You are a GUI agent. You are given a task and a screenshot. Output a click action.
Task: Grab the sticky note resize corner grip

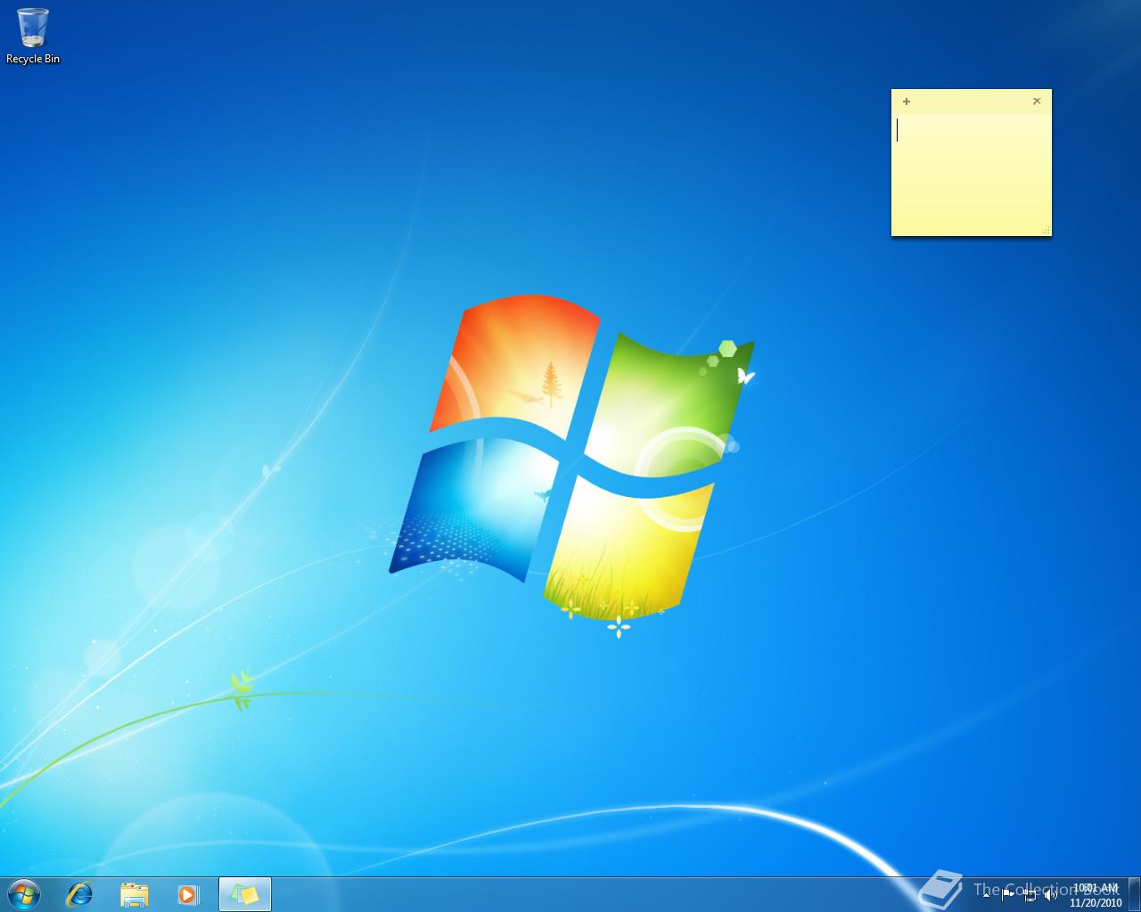click(1046, 231)
